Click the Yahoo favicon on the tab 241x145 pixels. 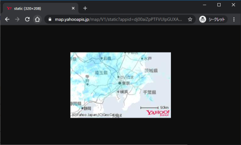pos(9,8)
